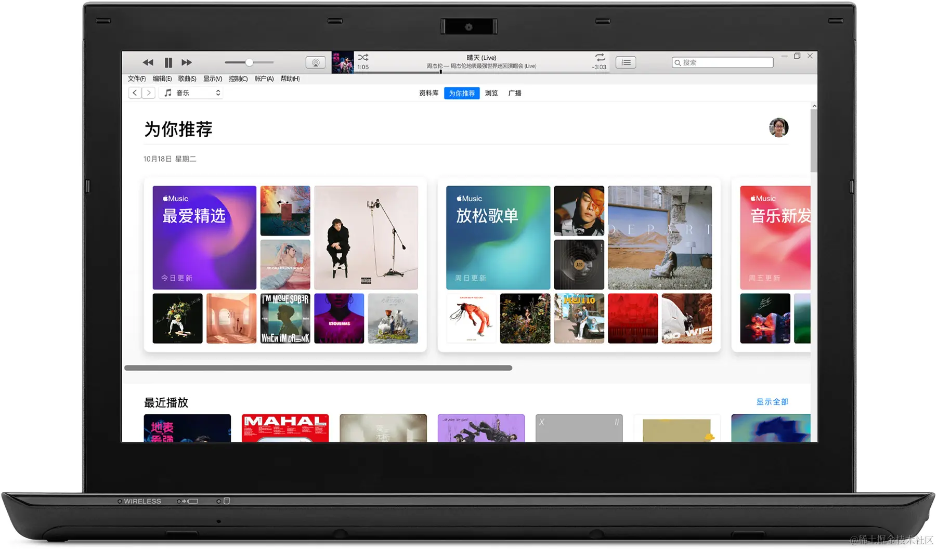Open 显示全部 to show all recently played
The image size is (937, 549).
[x=772, y=401]
